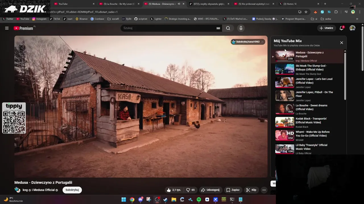Open Steam from the taskbar

click(165, 199)
